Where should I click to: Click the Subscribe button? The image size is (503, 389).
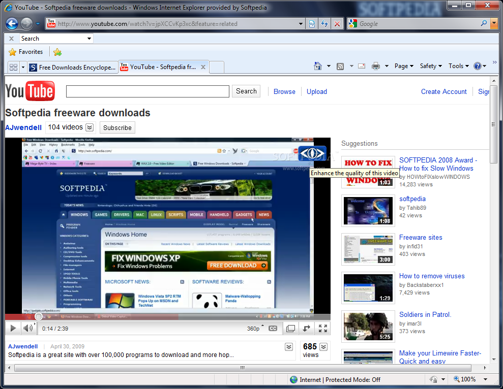pos(117,127)
